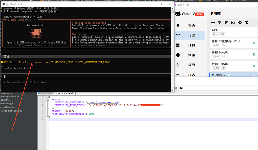Click the Claude Code terminal prompt input
This screenshot has width=258, height=150.
[86, 76]
